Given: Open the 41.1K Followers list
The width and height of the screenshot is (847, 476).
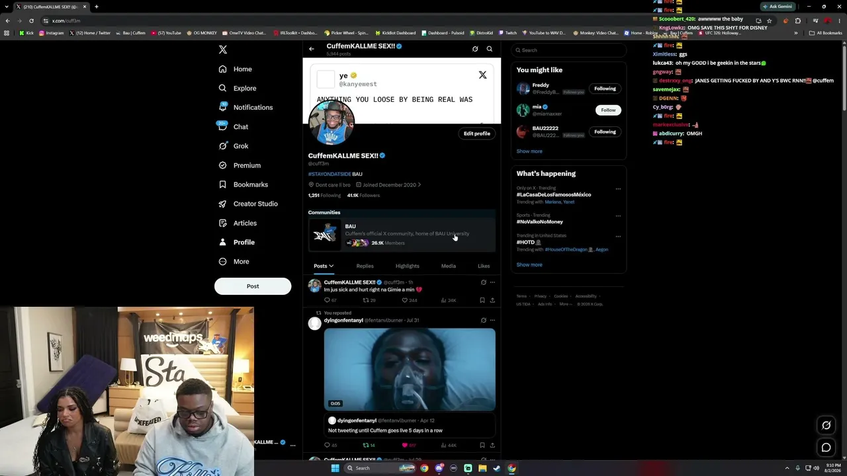Looking at the screenshot, I should click(x=363, y=196).
